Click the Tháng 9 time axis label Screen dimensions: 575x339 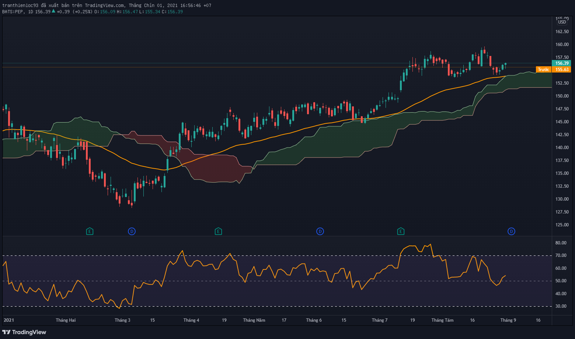[x=508, y=320]
